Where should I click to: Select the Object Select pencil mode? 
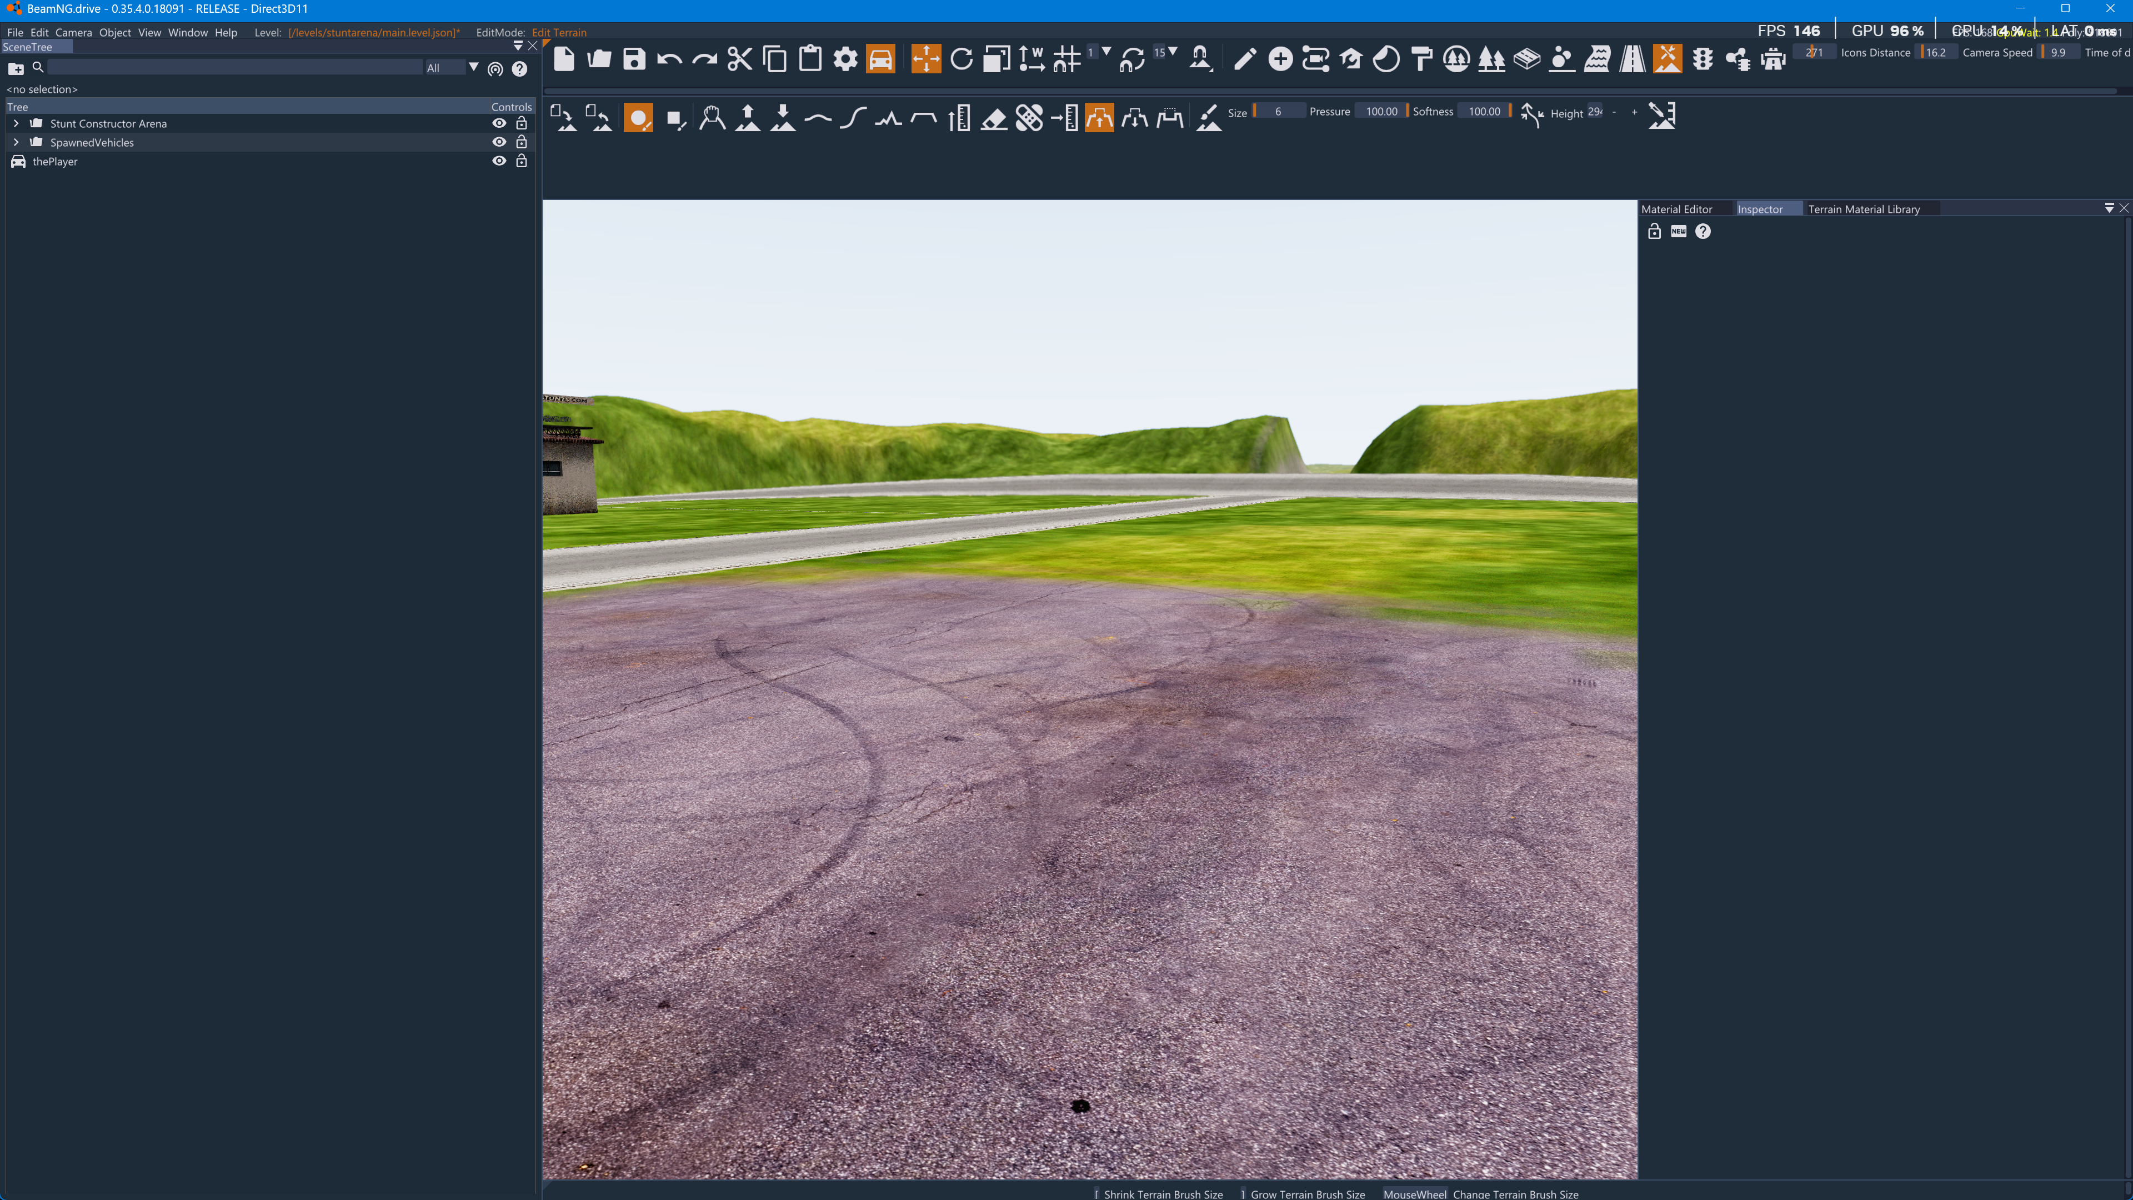tap(1244, 59)
